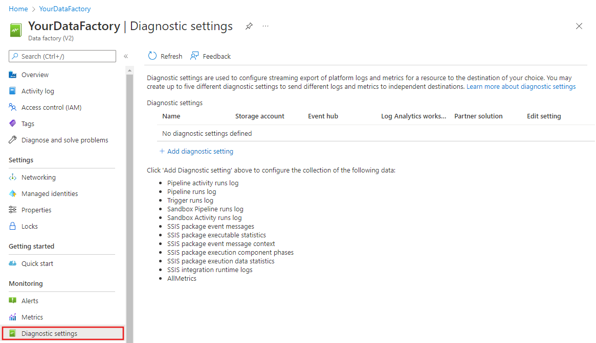
Task: Open the more options ellipsis menu
Action: (266, 26)
